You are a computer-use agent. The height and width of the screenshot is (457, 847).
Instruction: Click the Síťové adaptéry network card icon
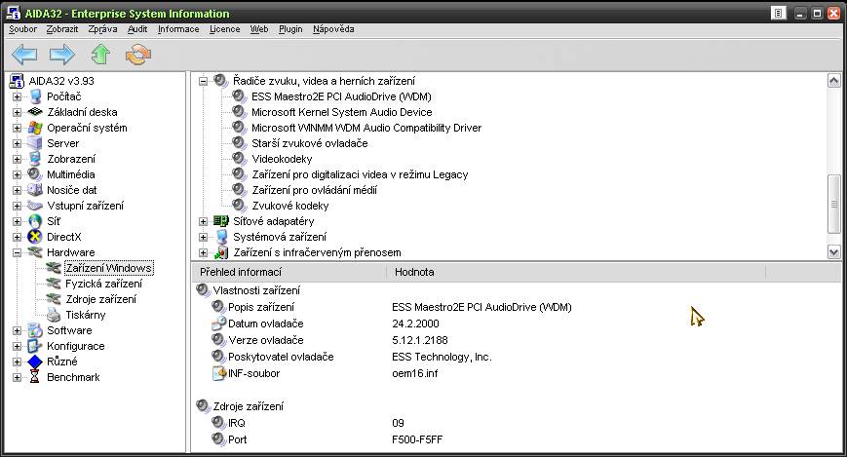(x=220, y=221)
